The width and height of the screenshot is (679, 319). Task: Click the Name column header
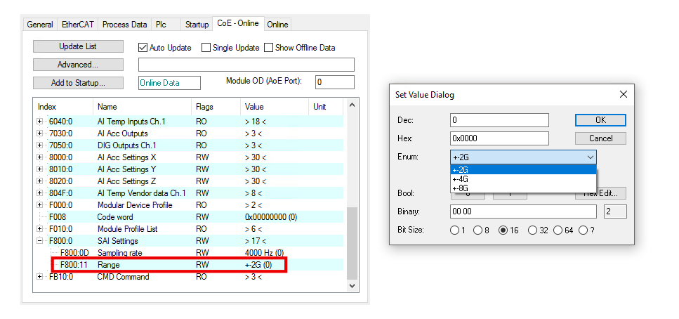[142, 107]
